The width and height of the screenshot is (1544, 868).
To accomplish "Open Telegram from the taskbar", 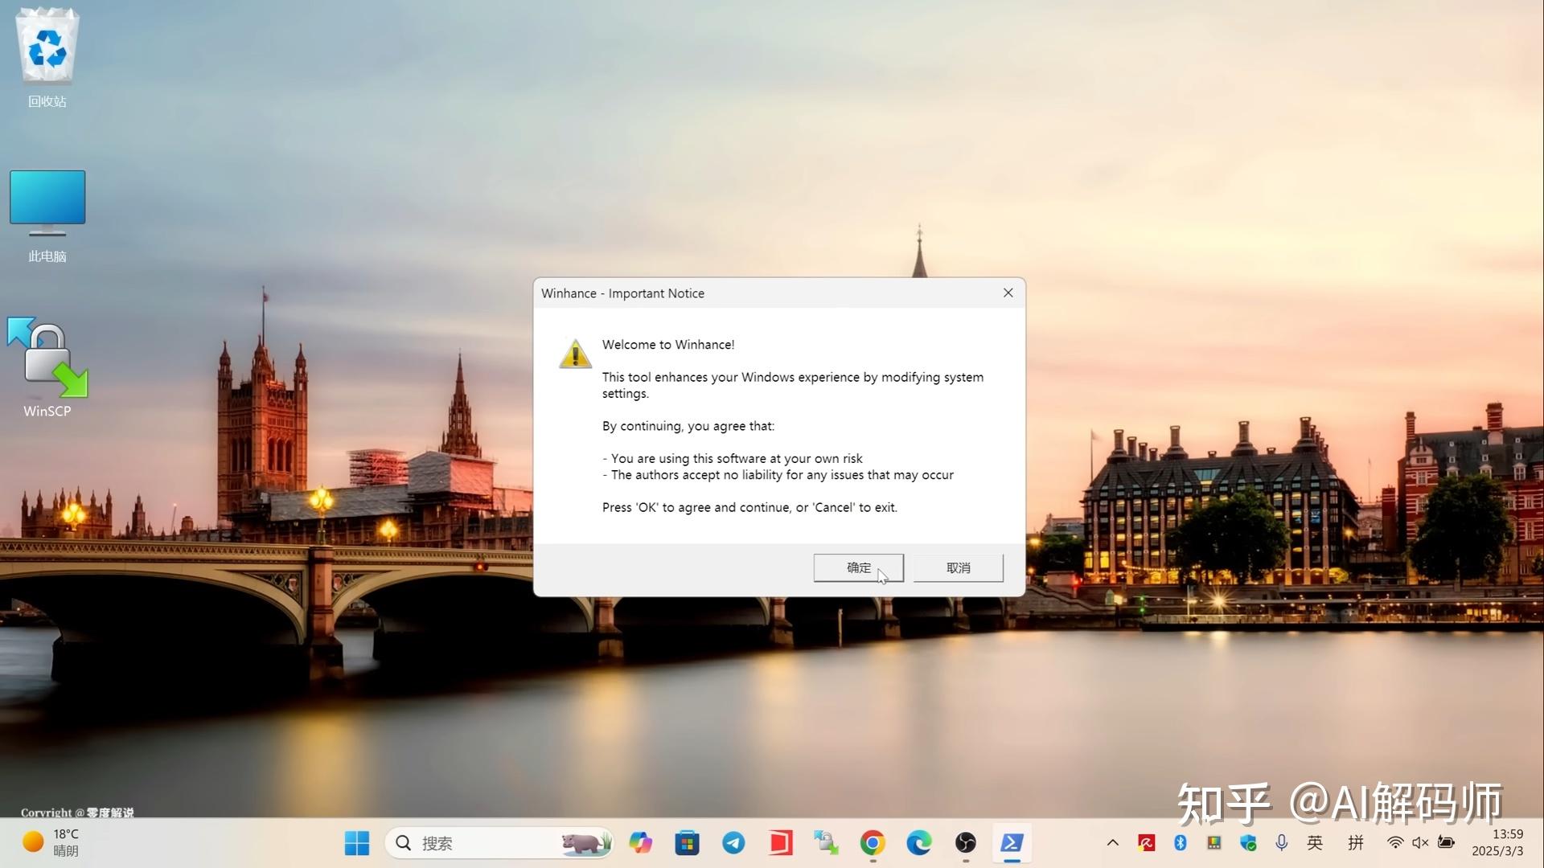I will (x=733, y=842).
